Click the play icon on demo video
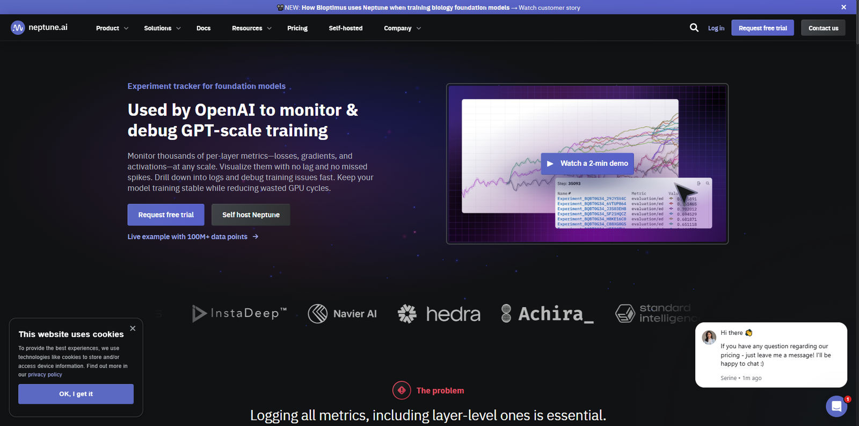Image resolution: width=859 pixels, height=426 pixels. coord(550,164)
